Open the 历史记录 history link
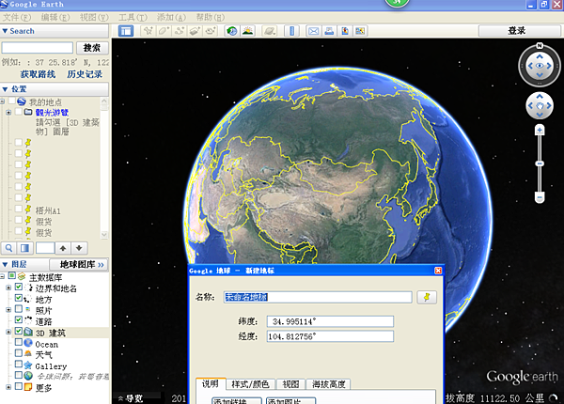 click(85, 74)
